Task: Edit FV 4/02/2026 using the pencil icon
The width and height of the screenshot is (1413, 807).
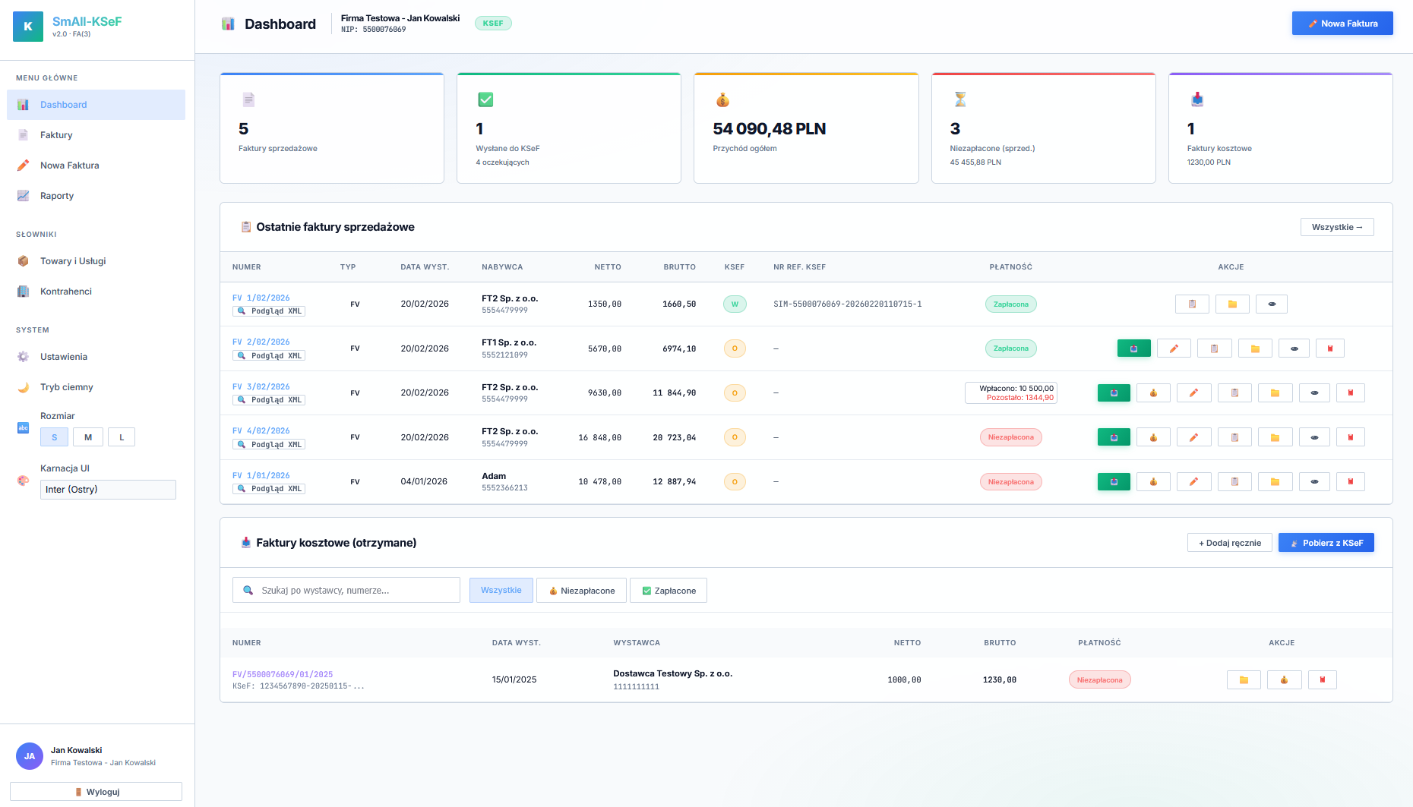Action: [1193, 437]
